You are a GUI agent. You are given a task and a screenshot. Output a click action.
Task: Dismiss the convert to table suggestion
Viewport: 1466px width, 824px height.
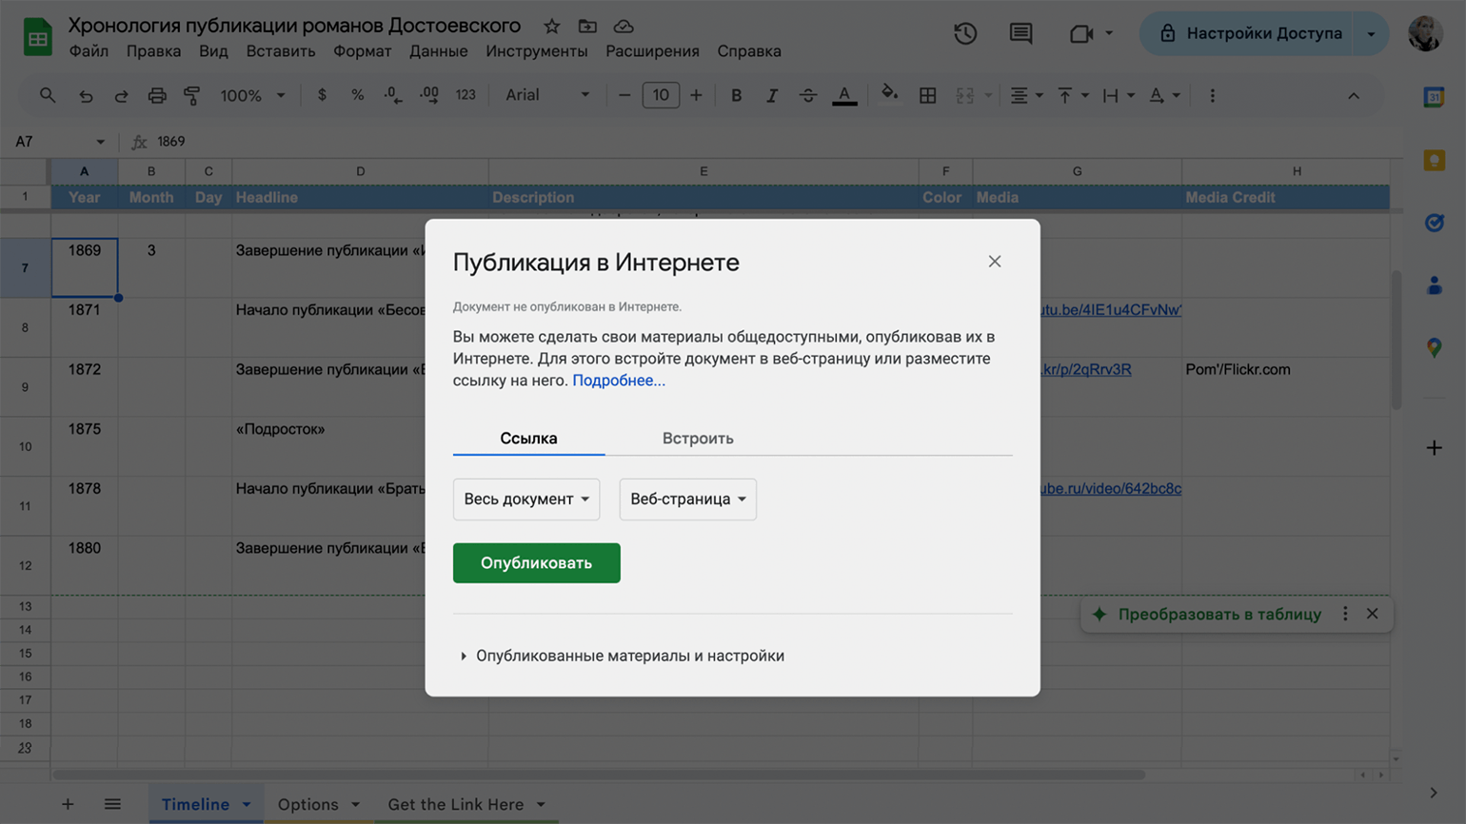coord(1372,614)
